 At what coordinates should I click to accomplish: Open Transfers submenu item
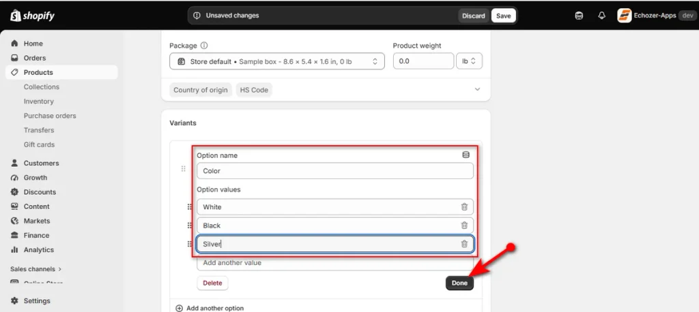[x=39, y=130]
